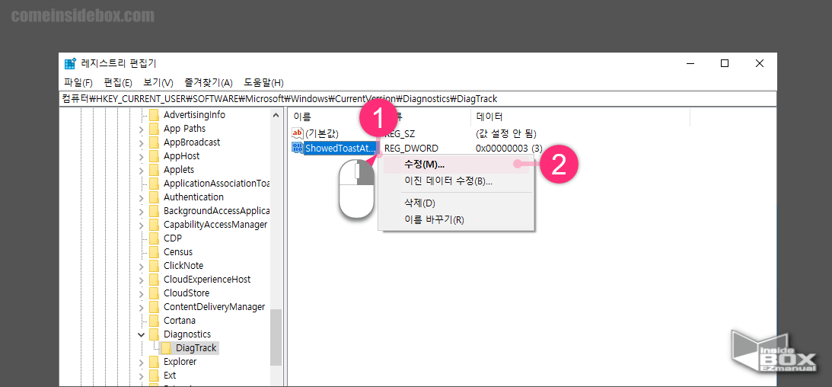Click the CDP folder icon

click(x=155, y=238)
